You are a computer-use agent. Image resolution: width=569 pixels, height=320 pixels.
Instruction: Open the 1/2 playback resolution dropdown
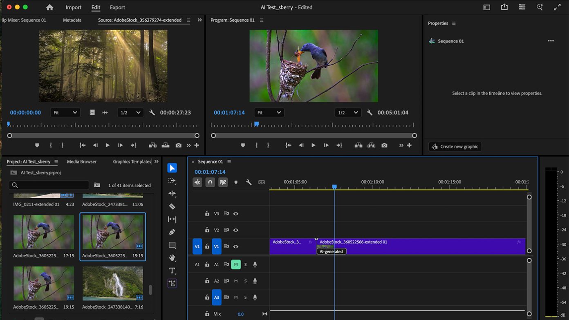tap(348, 112)
